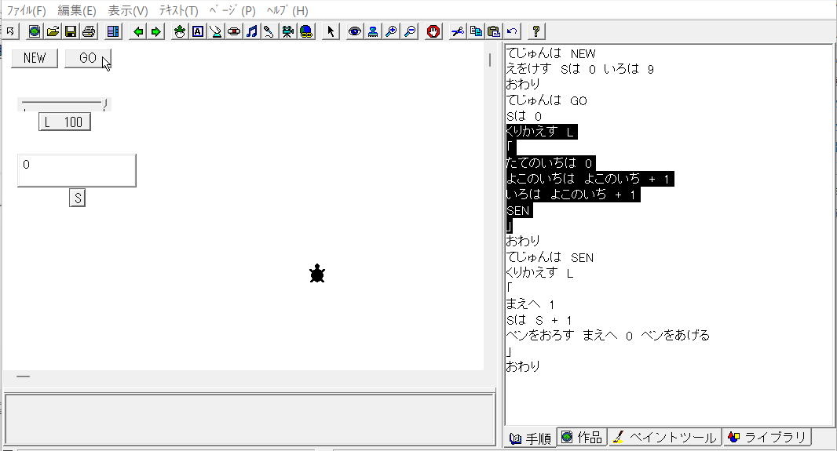
Task: Click the eye inspect tool
Action: tap(354, 31)
